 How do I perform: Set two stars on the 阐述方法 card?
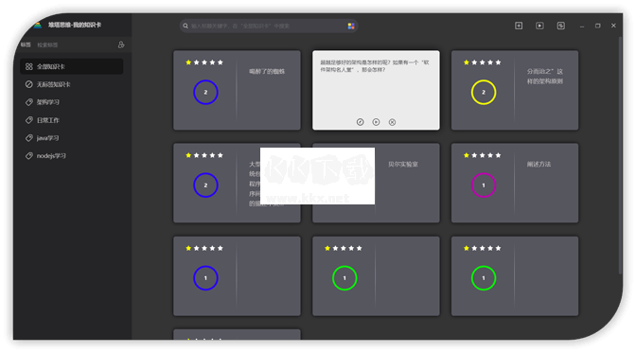tap(474, 155)
